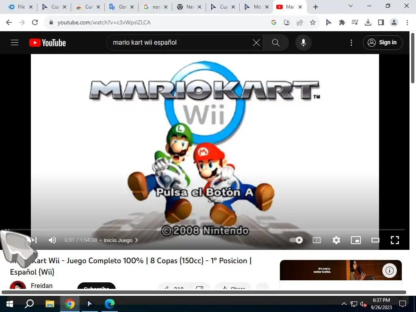Open the tab search dropdown arrow
The width and height of the screenshot is (416, 312).
point(351,6)
